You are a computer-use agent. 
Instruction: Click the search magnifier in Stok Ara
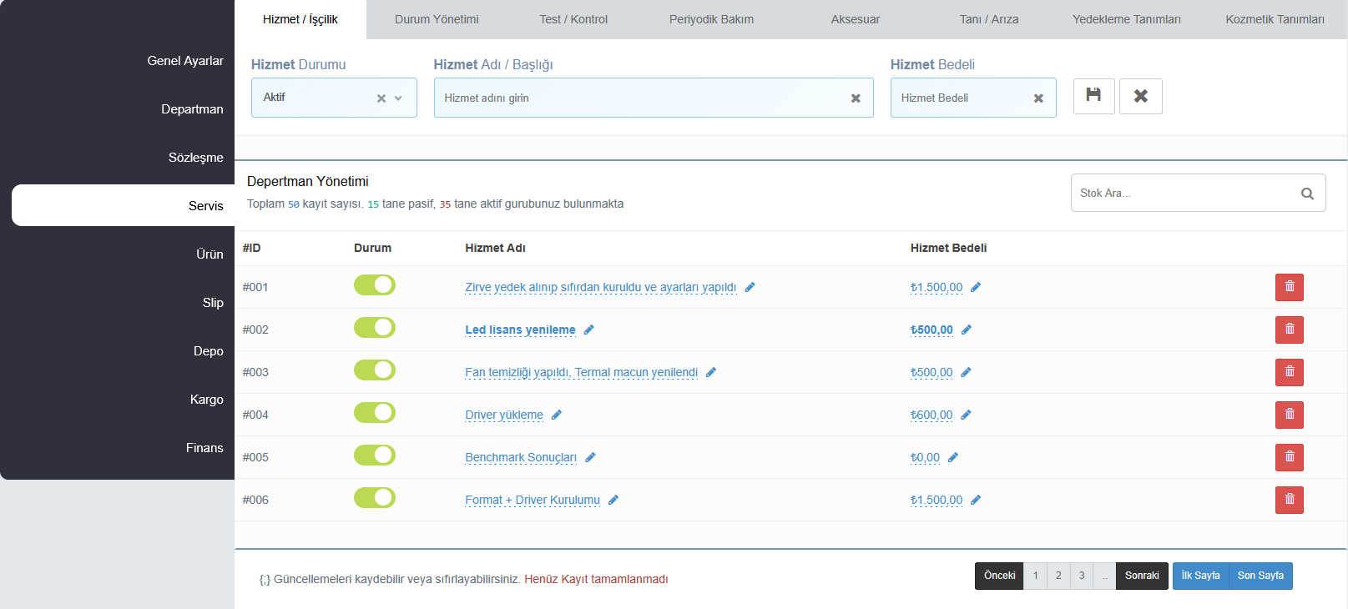click(1307, 194)
